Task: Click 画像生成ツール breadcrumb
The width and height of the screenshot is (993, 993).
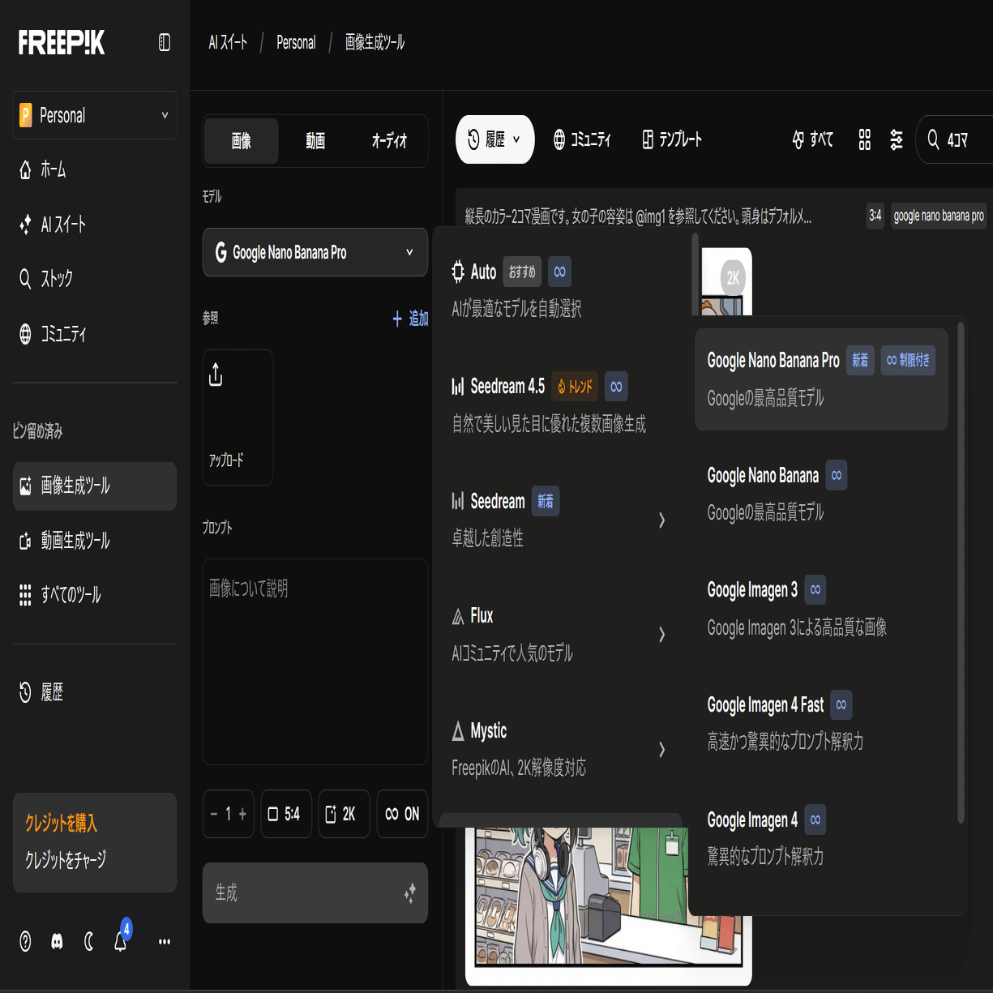Action: (x=375, y=42)
